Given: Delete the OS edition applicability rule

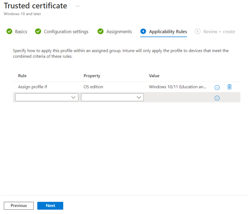Looking at the screenshot, I should (x=229, y=87).
